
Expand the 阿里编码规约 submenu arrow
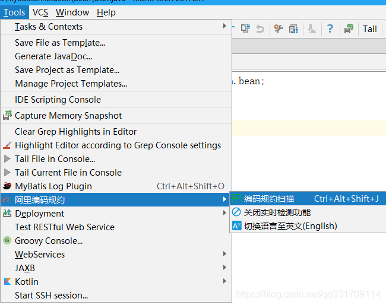click(x=224, y=199)
